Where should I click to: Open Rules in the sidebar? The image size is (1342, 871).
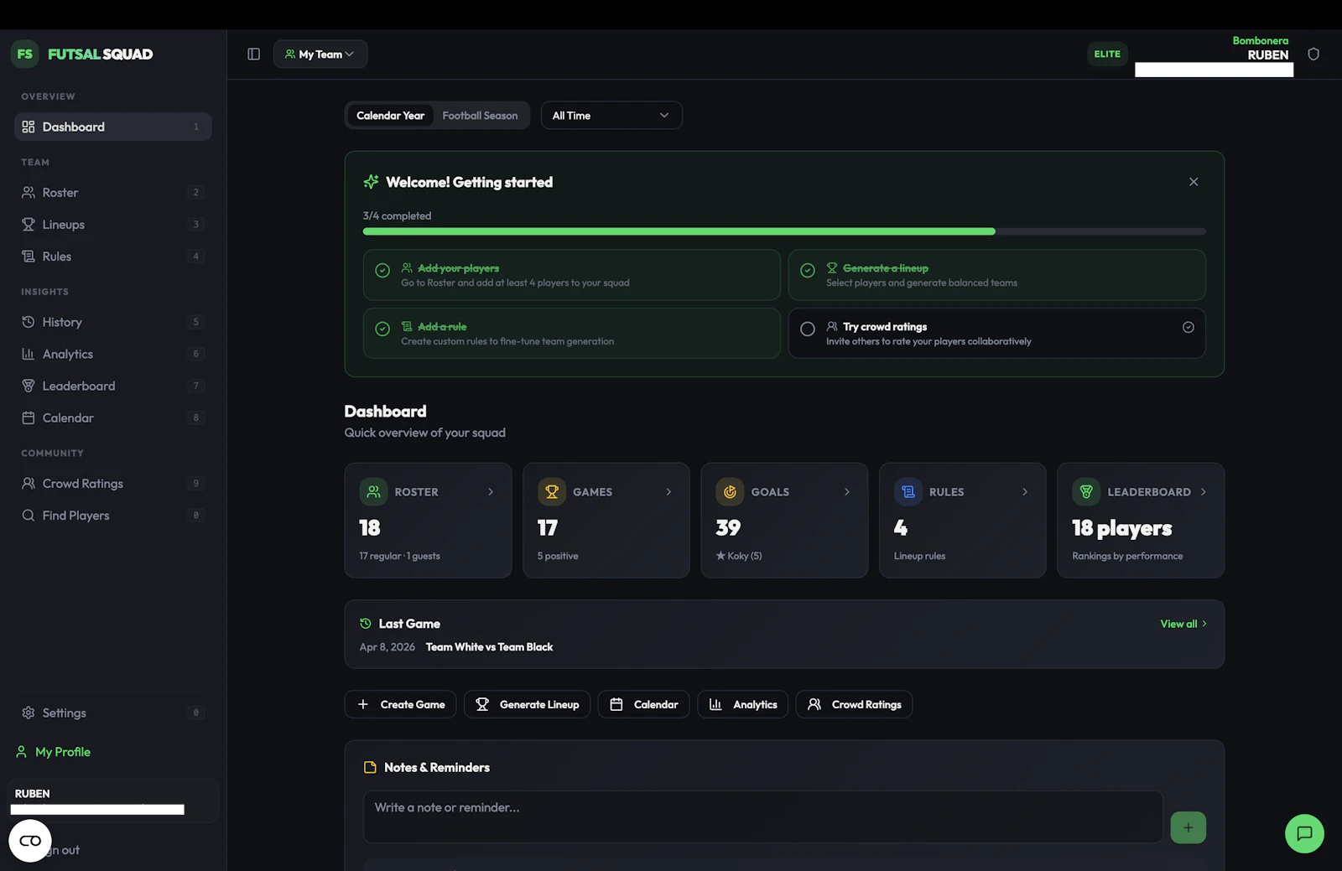click(x=113, y=257)
